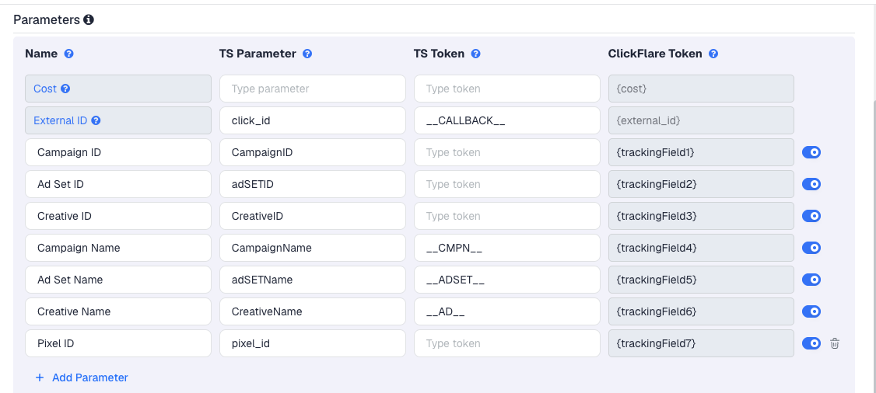Click the {trackingField7} token field
This screenshot has width=876, height=393.
point(701,343)
